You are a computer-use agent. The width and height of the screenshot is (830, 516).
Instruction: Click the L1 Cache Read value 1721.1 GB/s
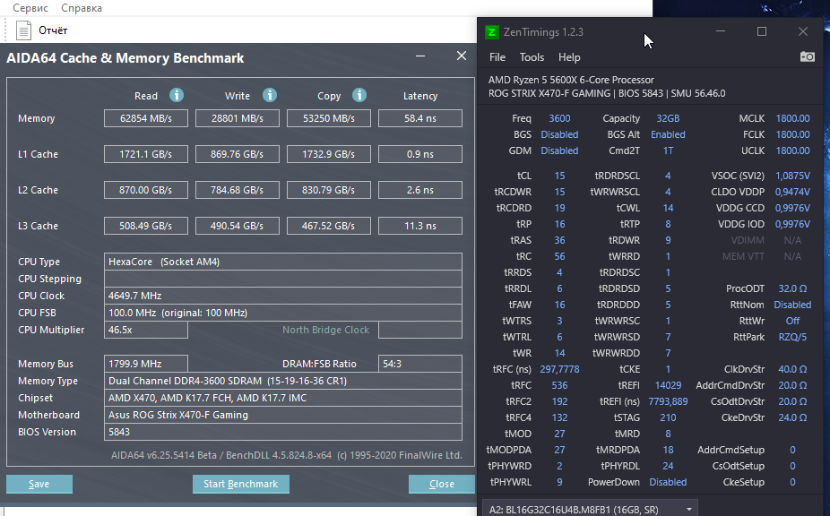(x=146, y=155)
